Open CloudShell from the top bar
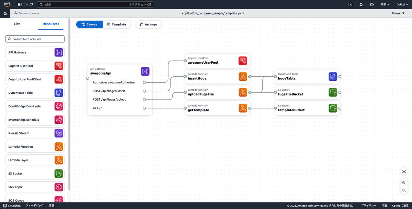Image resolution: width=412 pixels, height=209 pixels. coord(350,4)
